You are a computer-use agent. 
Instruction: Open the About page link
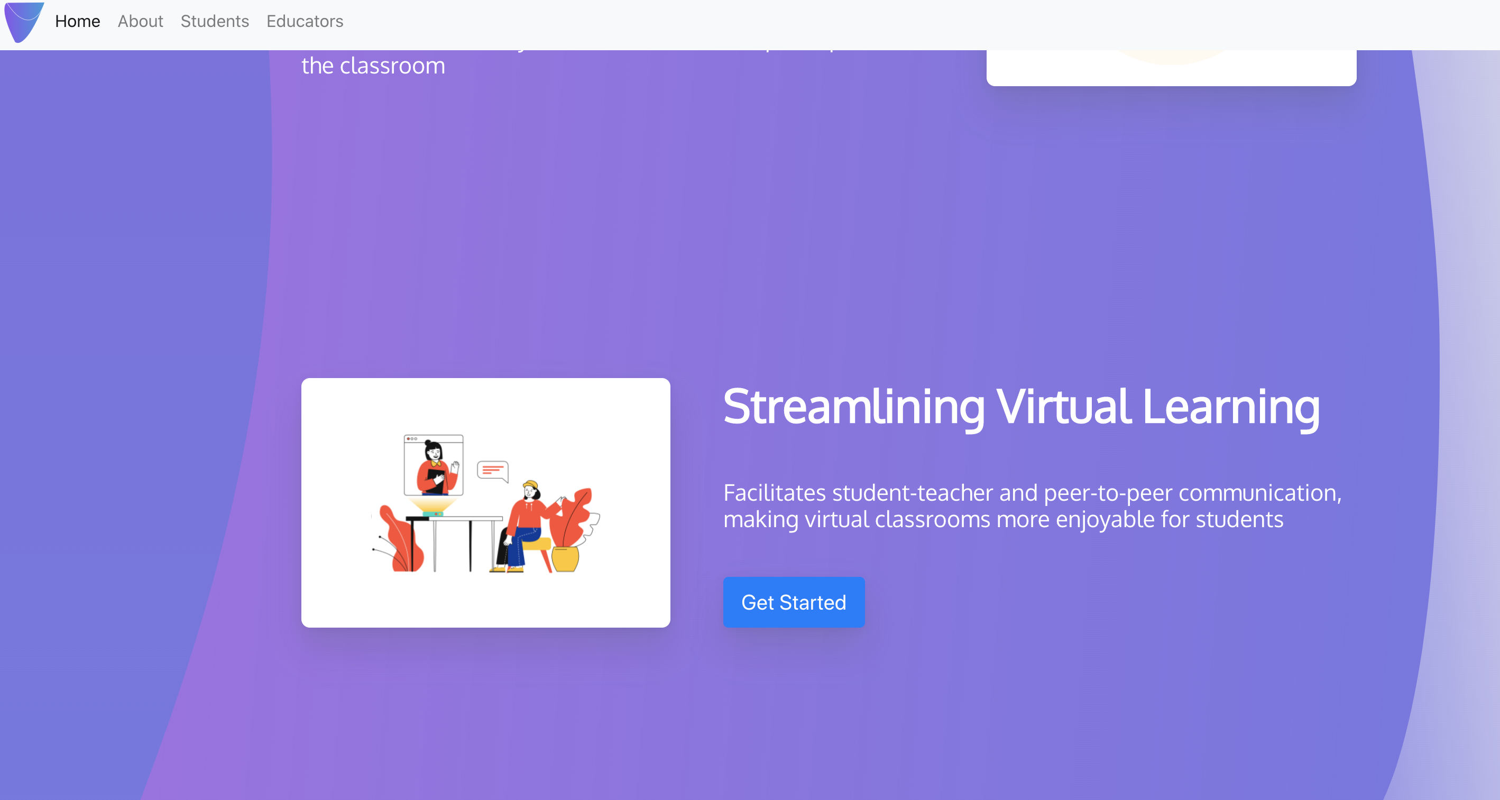pyautogui.click(x=140, y=22)
